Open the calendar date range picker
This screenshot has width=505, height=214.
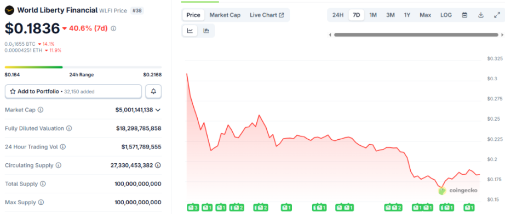coord(464,15)
